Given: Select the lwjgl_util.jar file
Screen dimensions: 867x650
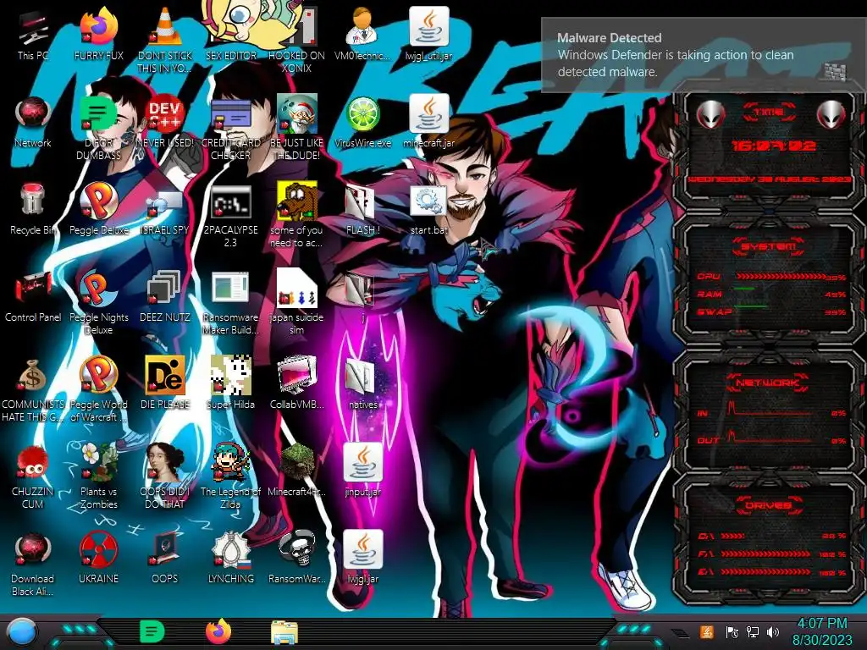Looking at the screenshot, I should coord(428,35).
